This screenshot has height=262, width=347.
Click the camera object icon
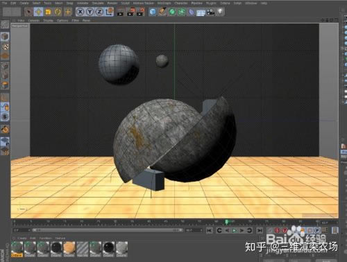(210, 12)
